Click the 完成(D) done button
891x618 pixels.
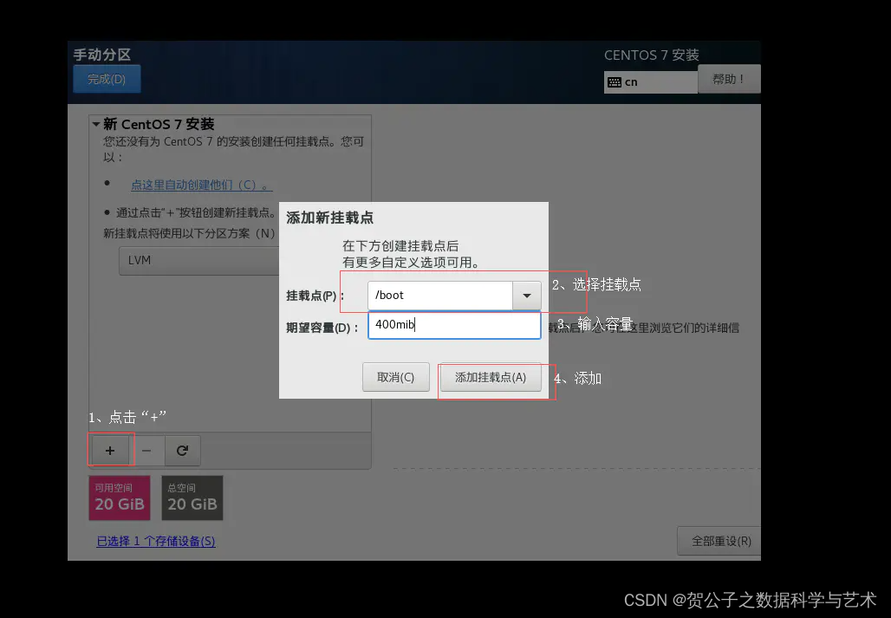pyautogui.click(x=107, y=79)
